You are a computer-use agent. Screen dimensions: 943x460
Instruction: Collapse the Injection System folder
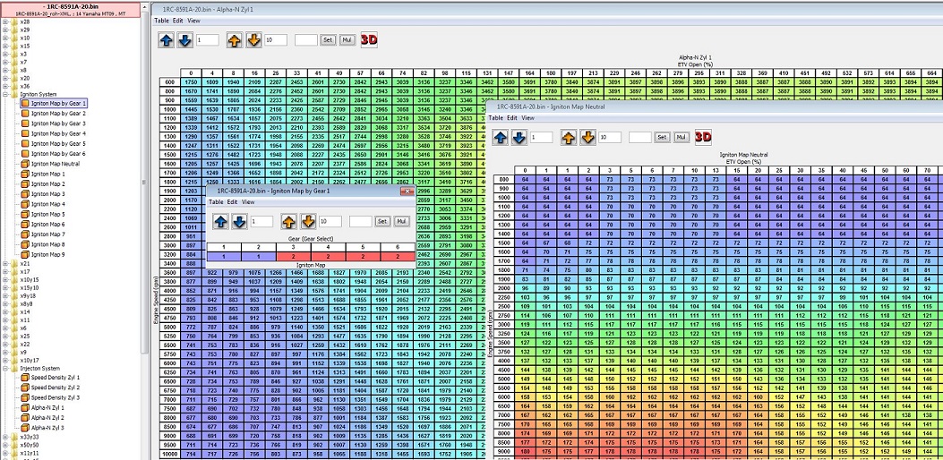click(x=6, y=367)
